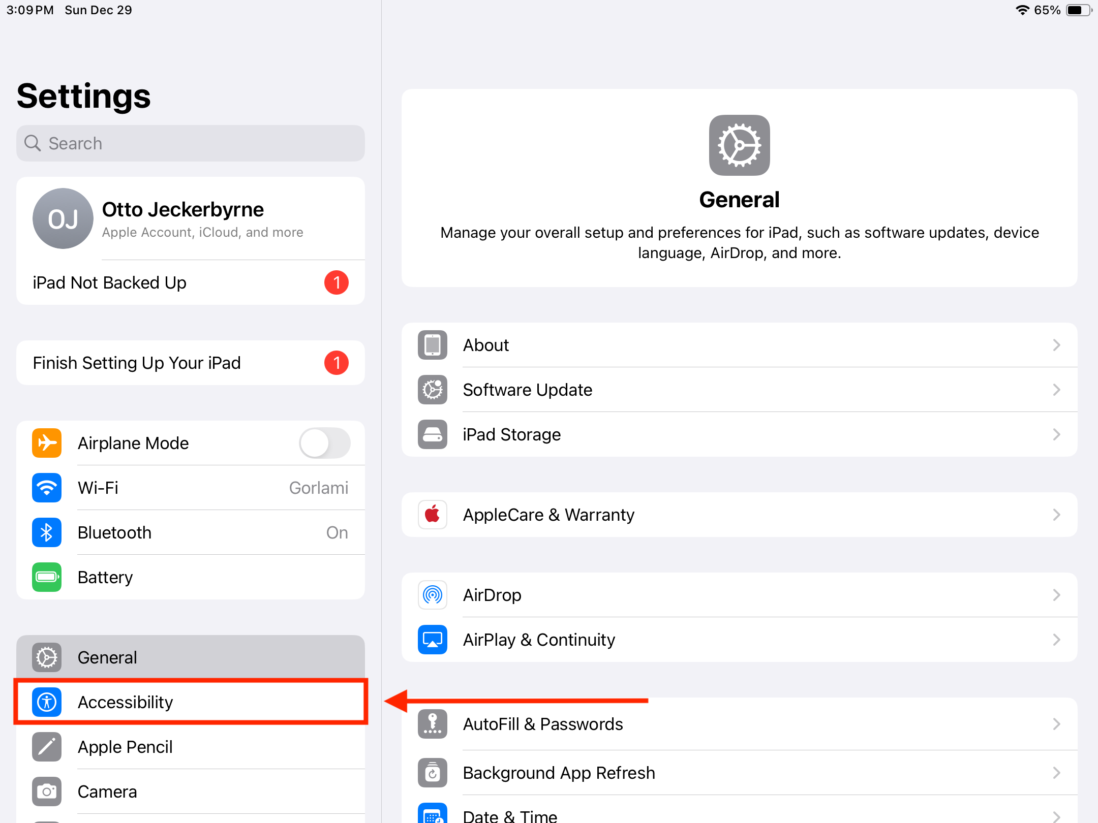
Task: Expand the AirDrop chevron
Action: pyautogui.click(x=1057, y=595)
